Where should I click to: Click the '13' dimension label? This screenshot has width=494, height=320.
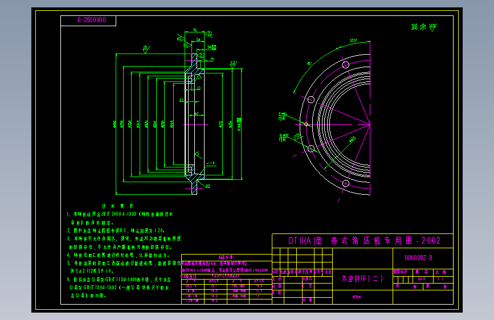tap(199, 88)
